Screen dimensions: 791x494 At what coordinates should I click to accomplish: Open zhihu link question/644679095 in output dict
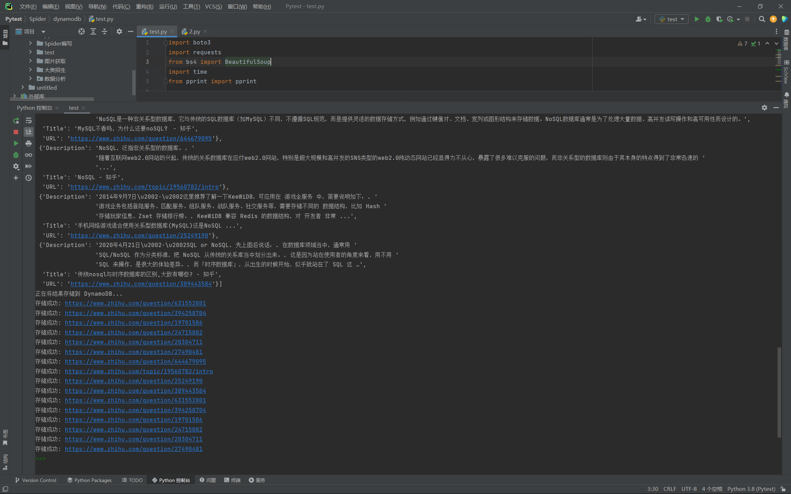coord(141,138)
